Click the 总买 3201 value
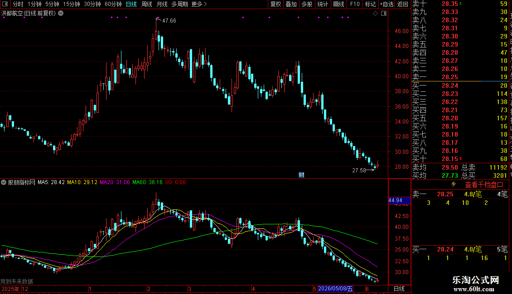The width and height of the screenshot is (512, 294). tap(500, 175)
